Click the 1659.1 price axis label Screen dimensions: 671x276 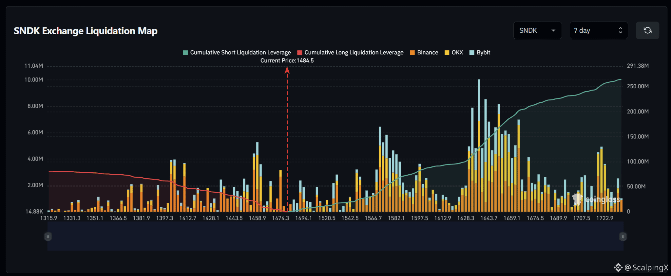point(512,218)
